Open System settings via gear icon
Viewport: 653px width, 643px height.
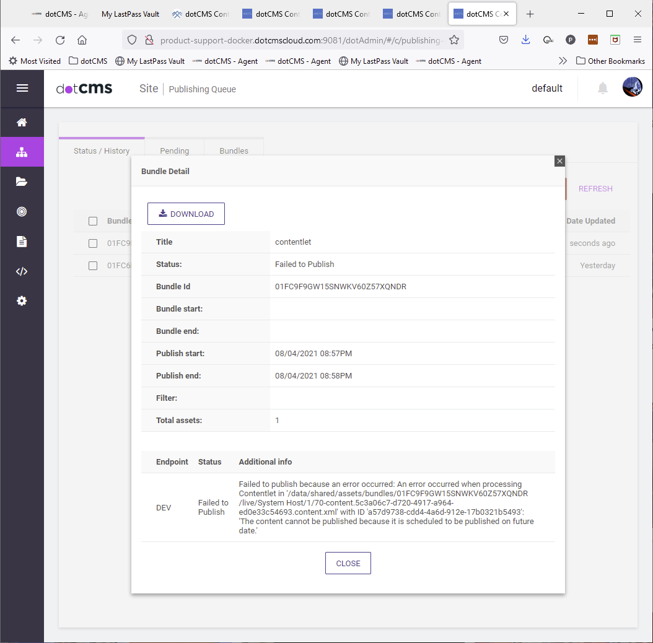22,300
